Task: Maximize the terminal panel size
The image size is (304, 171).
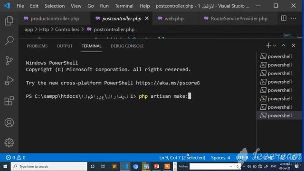Action: point(284,46)
